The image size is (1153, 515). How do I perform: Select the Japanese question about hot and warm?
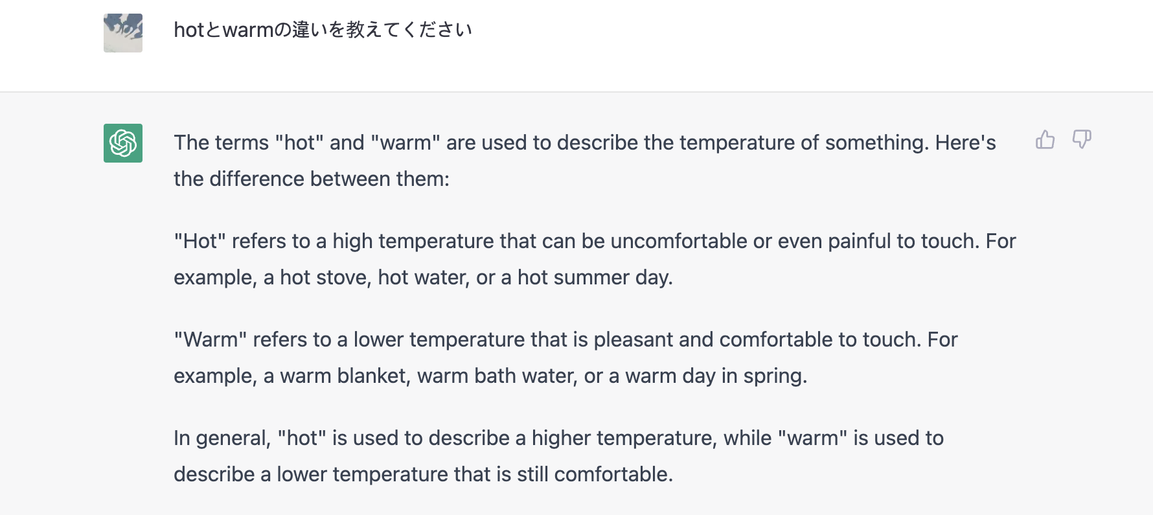point(323,30)
